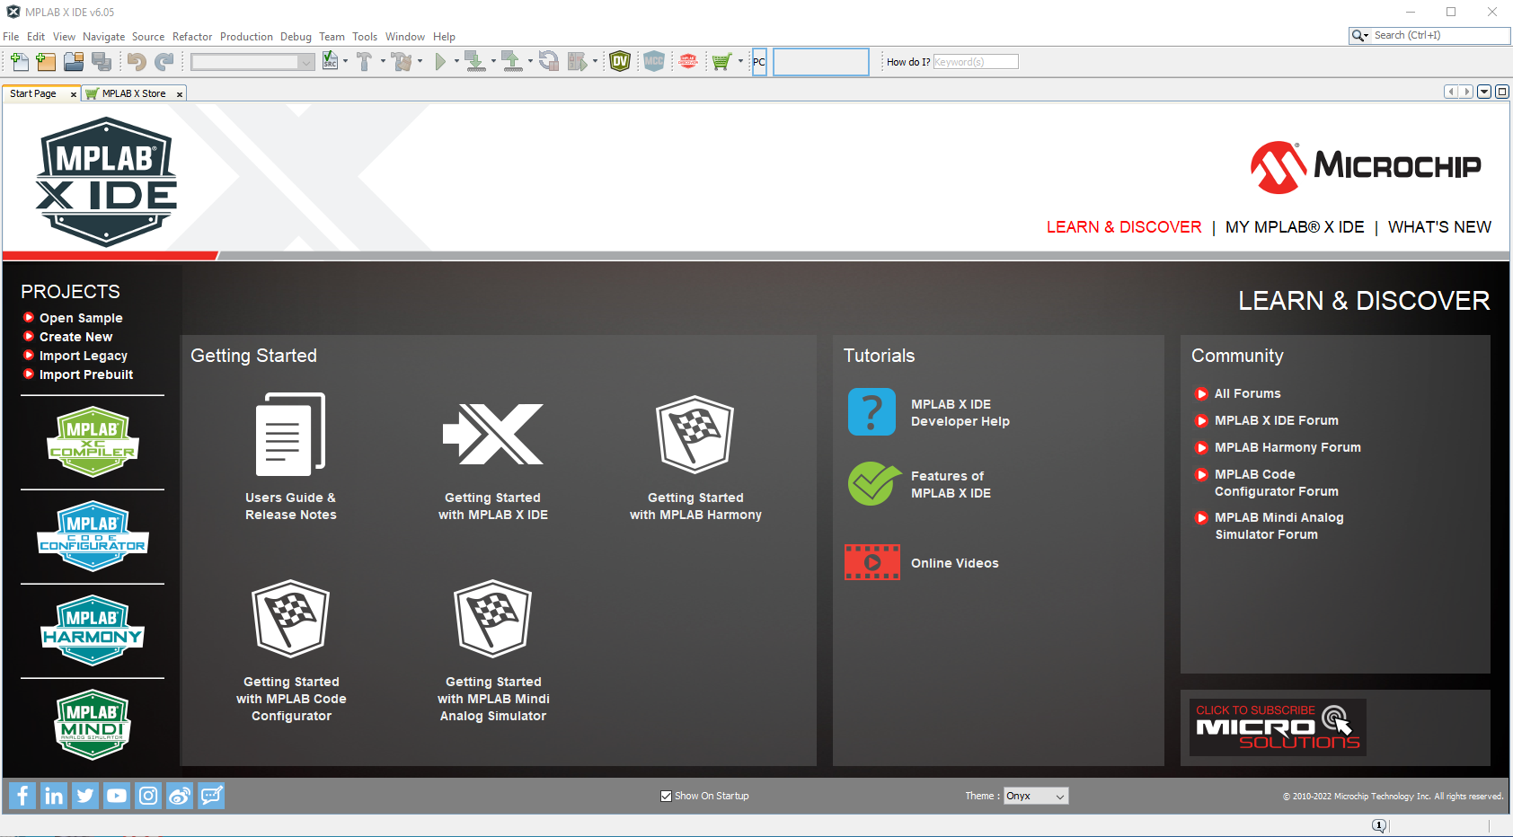
Task: Click the Open Project toolbar icon
Action: click(x=74, y=62)
